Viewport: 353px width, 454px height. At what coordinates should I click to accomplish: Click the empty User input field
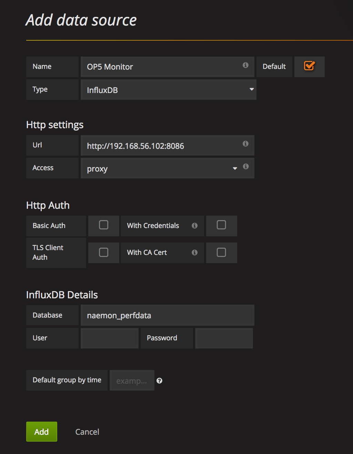pos(110,338)
